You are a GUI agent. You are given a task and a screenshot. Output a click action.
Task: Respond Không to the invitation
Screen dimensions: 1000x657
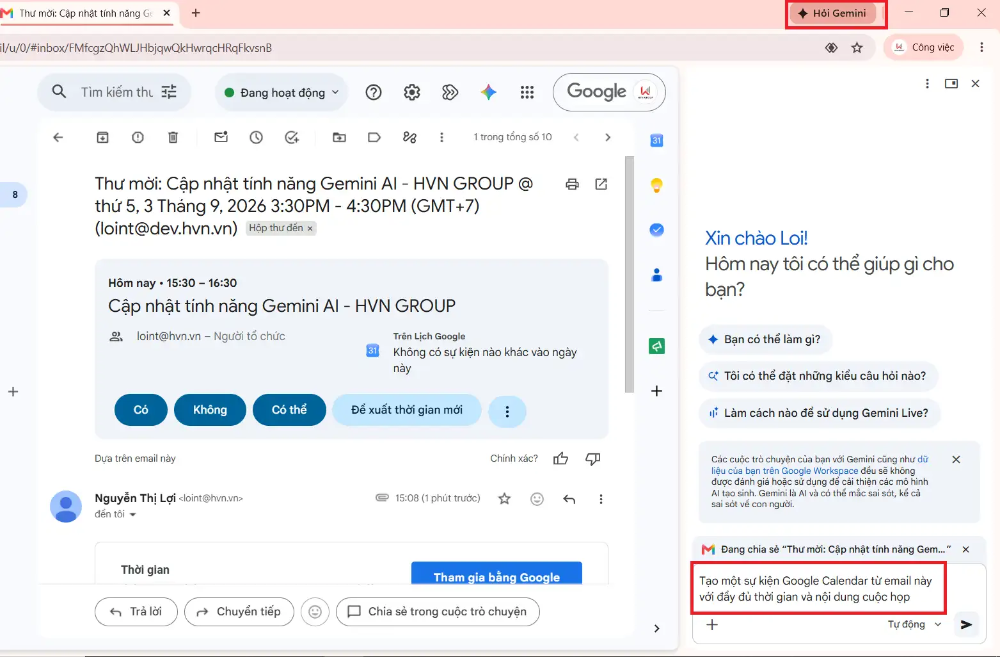tap(210, 410)
